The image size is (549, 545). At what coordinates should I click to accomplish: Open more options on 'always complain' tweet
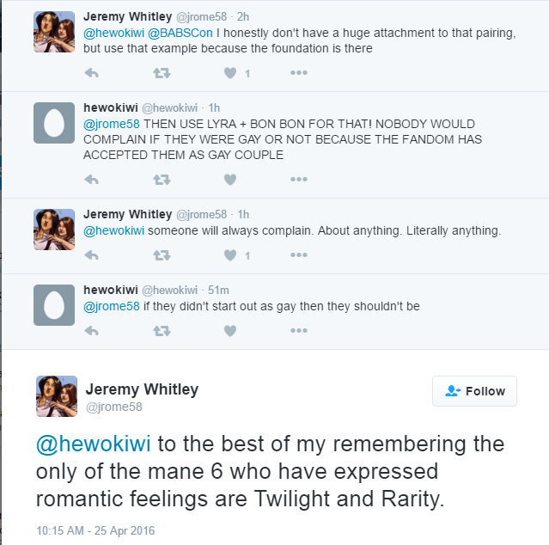298,255
